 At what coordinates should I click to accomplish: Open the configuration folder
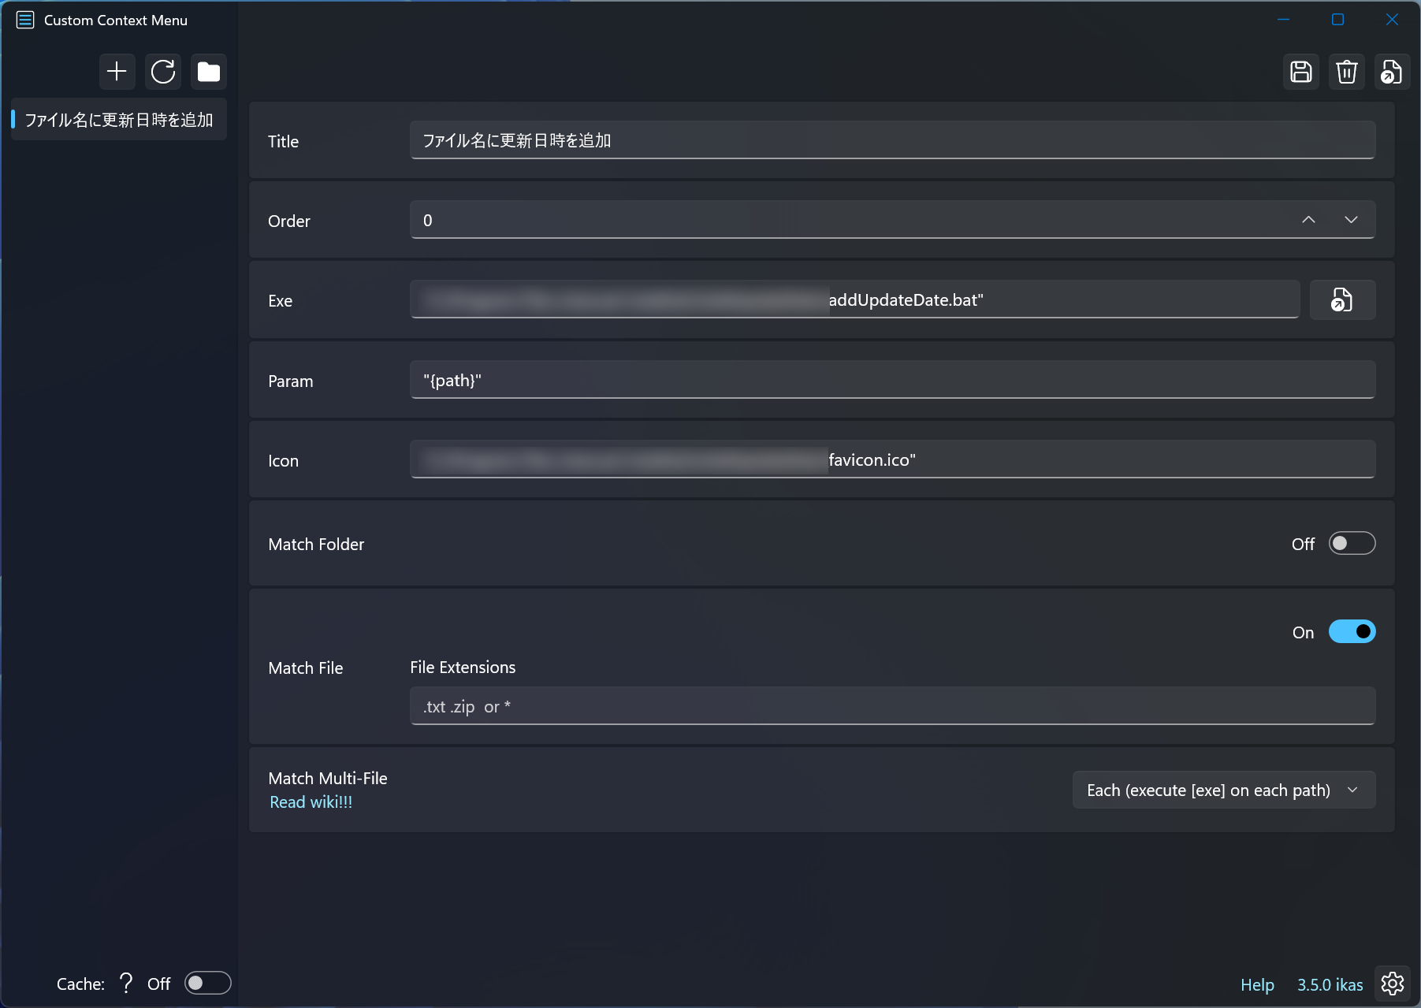click(x=208, y=72)
